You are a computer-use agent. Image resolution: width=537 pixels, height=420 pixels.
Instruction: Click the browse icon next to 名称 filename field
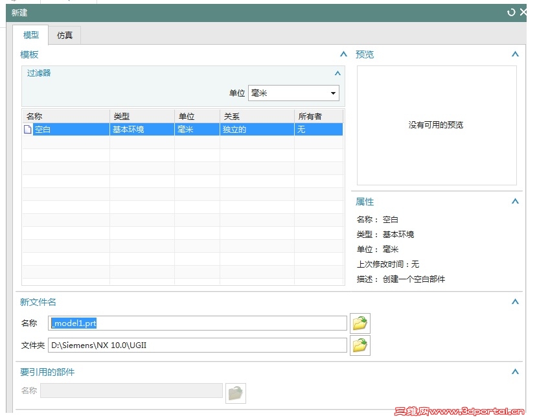(x=360, y=323)
